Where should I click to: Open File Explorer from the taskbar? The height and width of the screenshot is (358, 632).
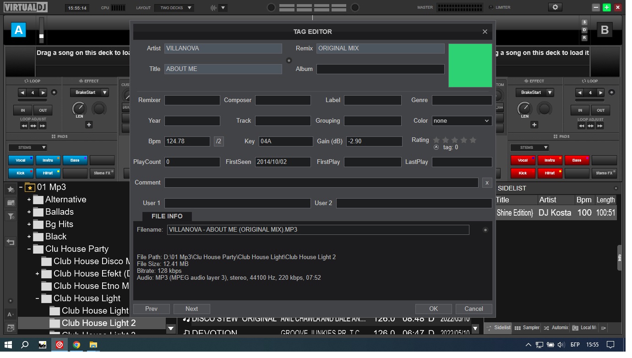click(93, 345)
